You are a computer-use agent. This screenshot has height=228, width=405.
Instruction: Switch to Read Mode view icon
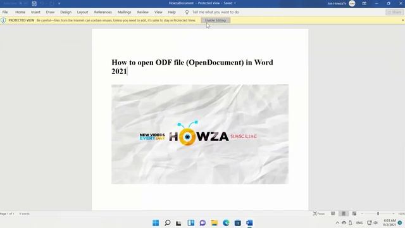[333, 213]
